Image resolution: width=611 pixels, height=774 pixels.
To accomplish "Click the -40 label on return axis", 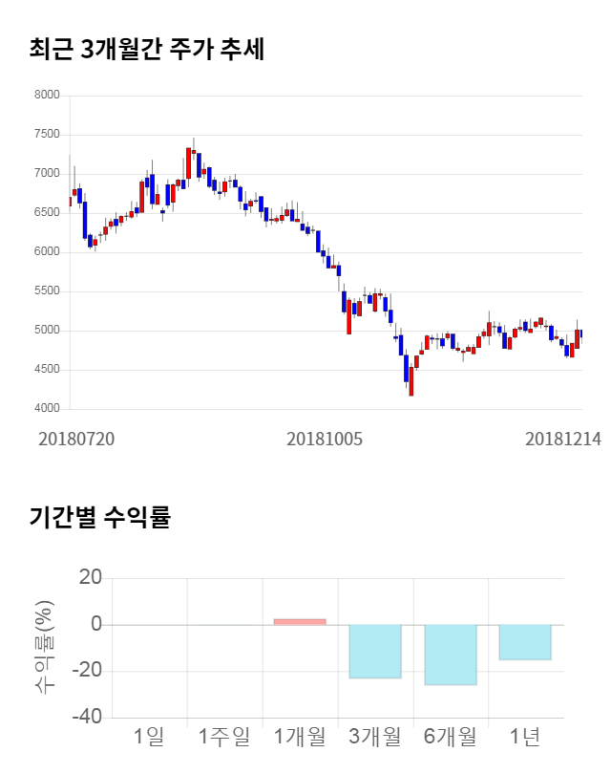I will (87, 717).
